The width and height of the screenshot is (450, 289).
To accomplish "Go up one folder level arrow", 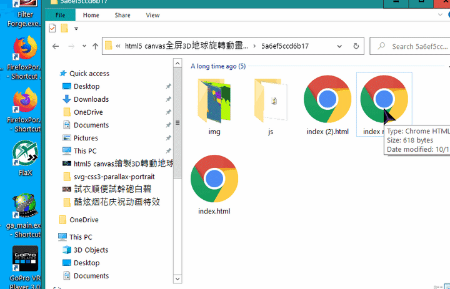I will pos(95,46).
